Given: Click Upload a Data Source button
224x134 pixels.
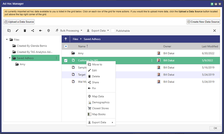Looking at the screenshot, I should [19, 22].
